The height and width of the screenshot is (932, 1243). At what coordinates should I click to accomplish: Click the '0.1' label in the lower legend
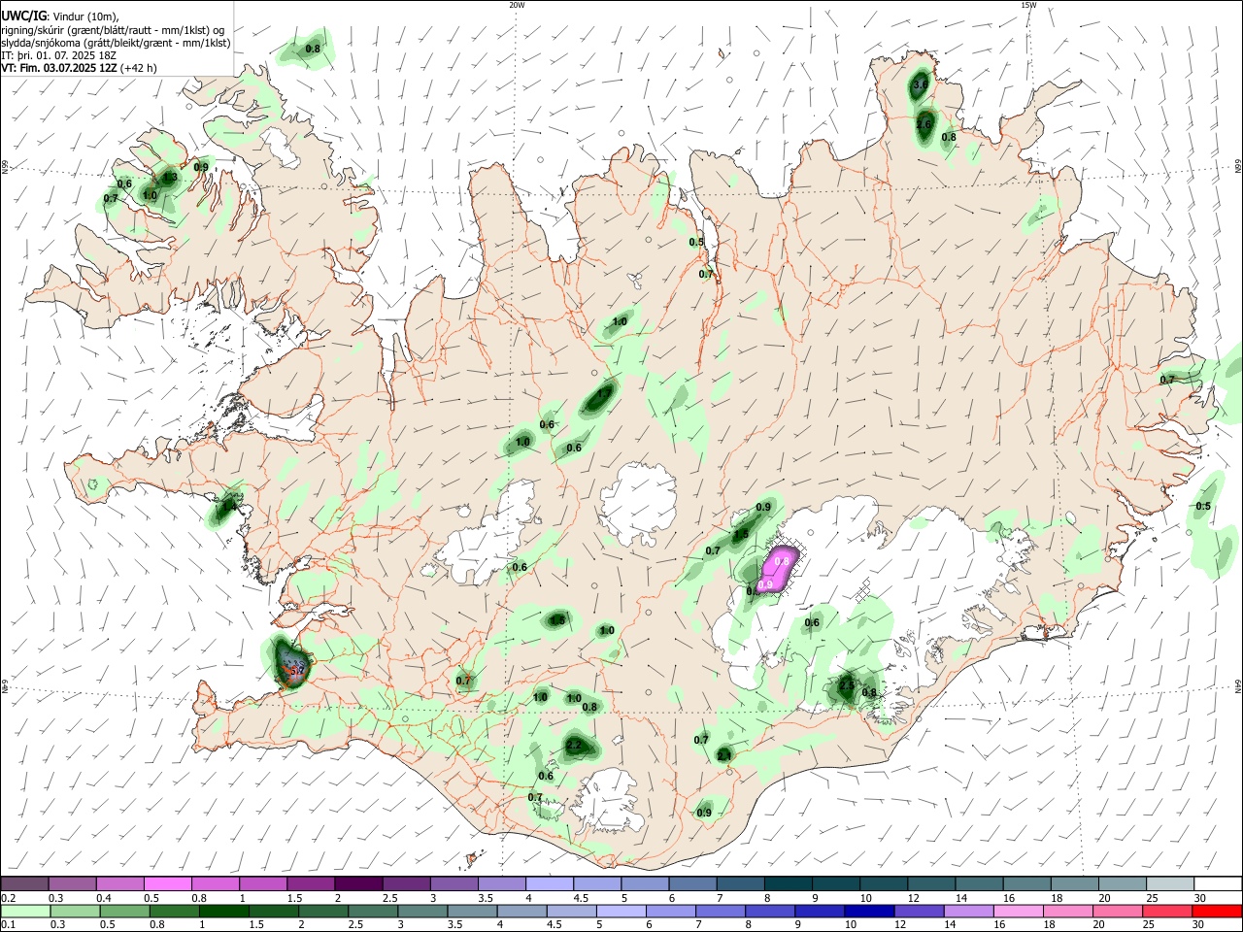point(8,926)
